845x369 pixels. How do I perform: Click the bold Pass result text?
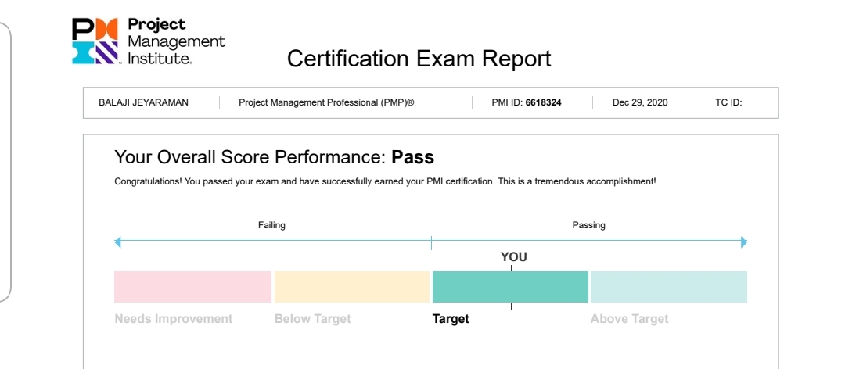click(x=413, y=157)
